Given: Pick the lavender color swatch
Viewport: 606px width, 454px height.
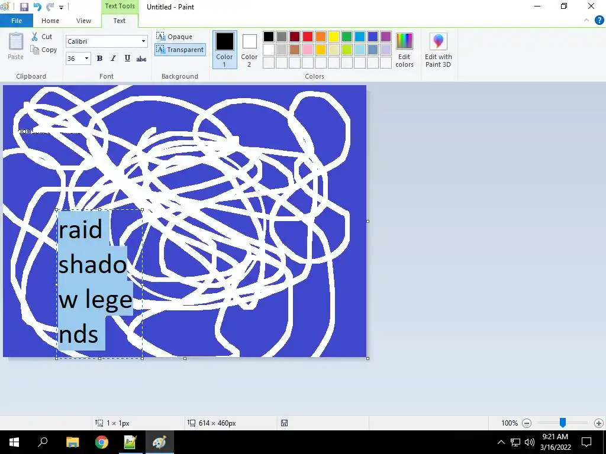Looking at the screenshot, I should (386, 50).
